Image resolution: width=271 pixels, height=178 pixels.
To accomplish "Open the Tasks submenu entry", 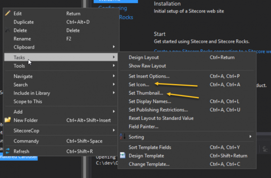I will [61, 57].
